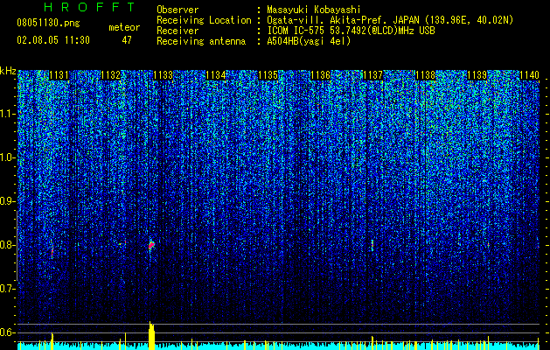Click the 1.0 kHz axis label
This screenshot has height=350, width=550.
(x=8, y=157)
